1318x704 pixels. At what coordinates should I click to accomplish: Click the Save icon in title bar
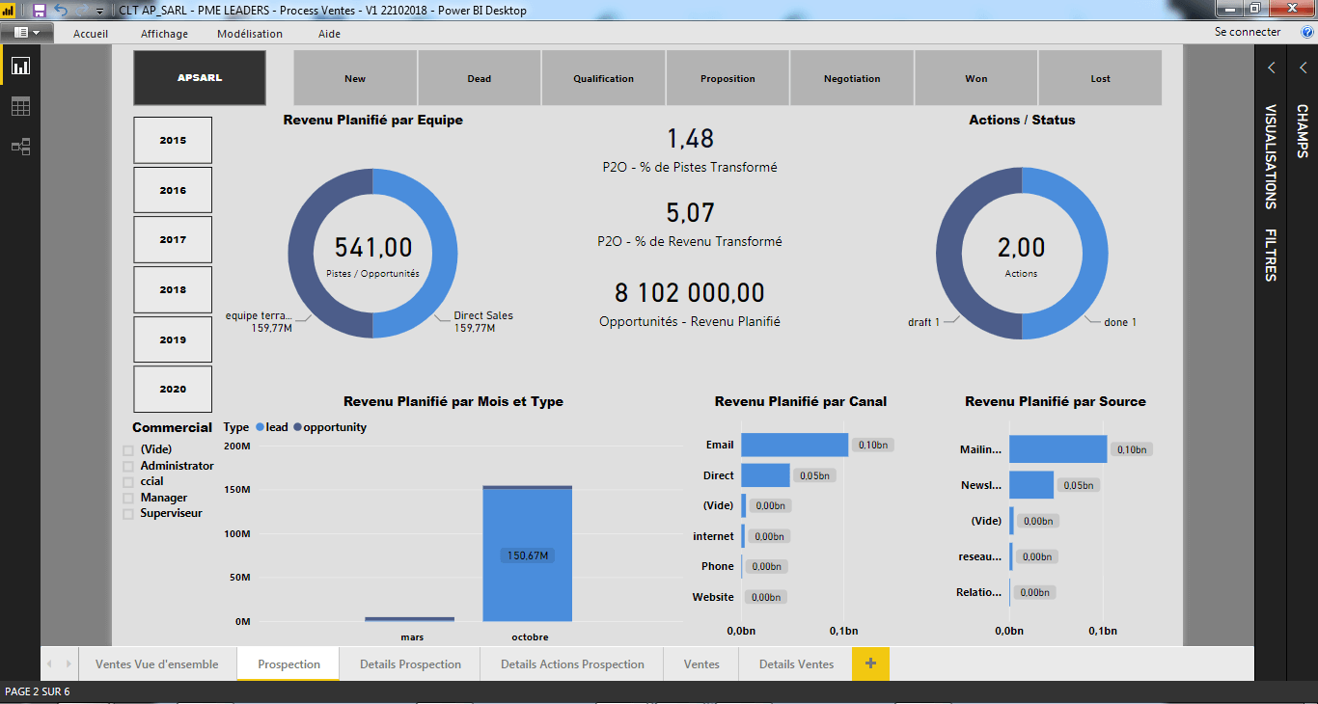click(40, 10)
